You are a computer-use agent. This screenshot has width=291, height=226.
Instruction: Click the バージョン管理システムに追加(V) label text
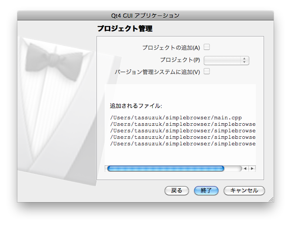pyautogui.click(x=157, y=72)
